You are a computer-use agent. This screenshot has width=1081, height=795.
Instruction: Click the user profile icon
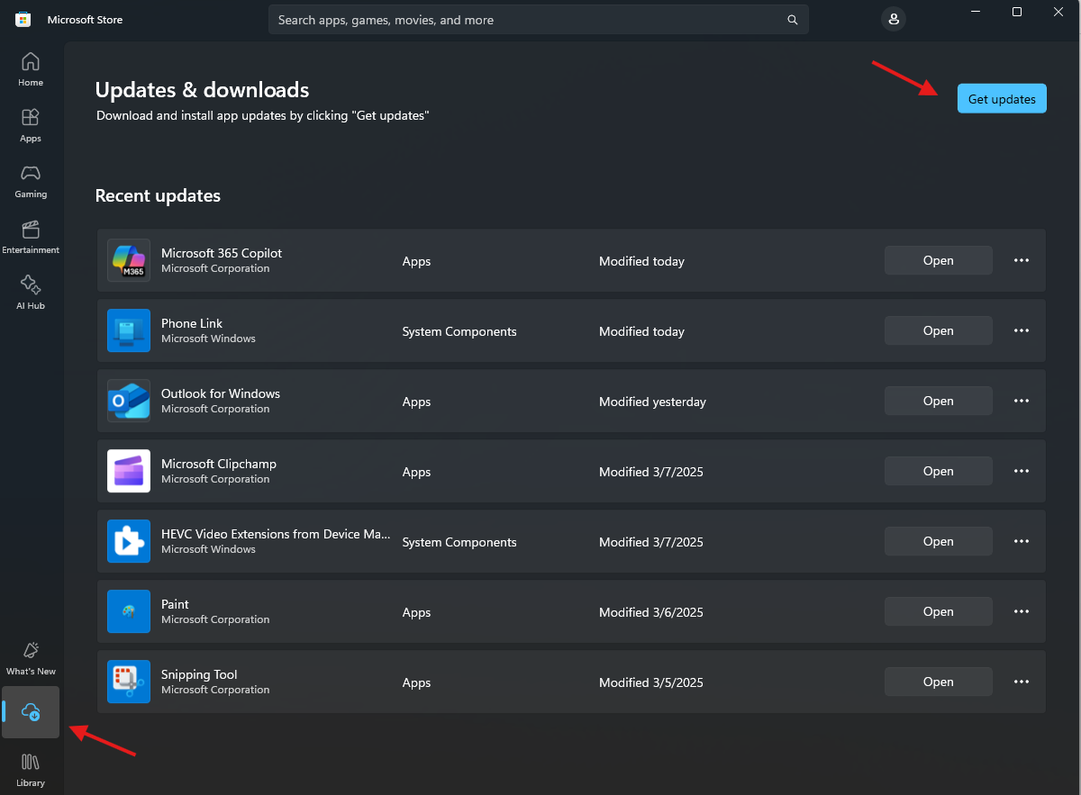[x=893, y=19]
